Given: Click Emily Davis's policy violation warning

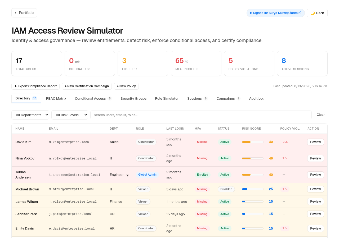Looking at the screenshot, I should click(x=285, y=228).
